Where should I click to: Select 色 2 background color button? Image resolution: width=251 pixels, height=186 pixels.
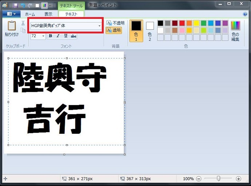pyautogui.click(x=150, y=31)
